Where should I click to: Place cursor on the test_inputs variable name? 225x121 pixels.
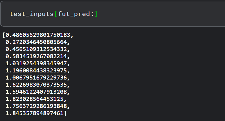[32, 14]
